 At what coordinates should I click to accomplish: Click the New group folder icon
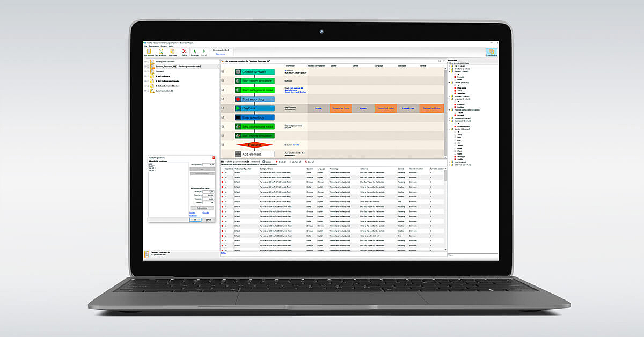coord(173,52)
